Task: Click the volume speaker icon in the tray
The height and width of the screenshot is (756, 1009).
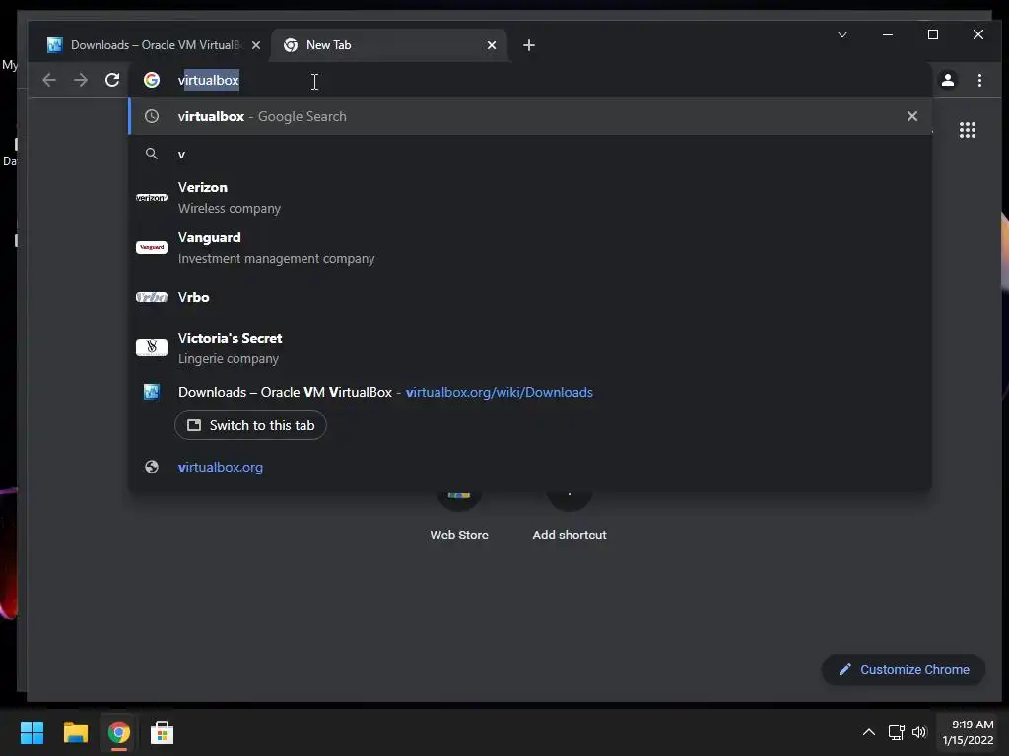Action: click(x=919, y=732)
